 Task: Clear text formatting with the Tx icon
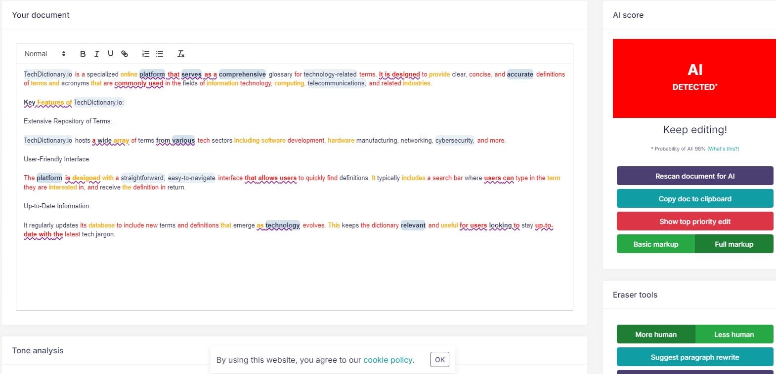181,54
